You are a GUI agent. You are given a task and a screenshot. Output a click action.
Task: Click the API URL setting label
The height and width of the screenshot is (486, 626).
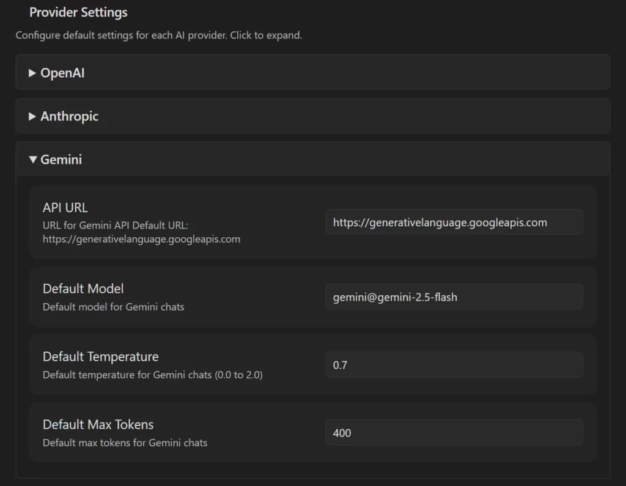pyautogui.click(x=65, y=207)
